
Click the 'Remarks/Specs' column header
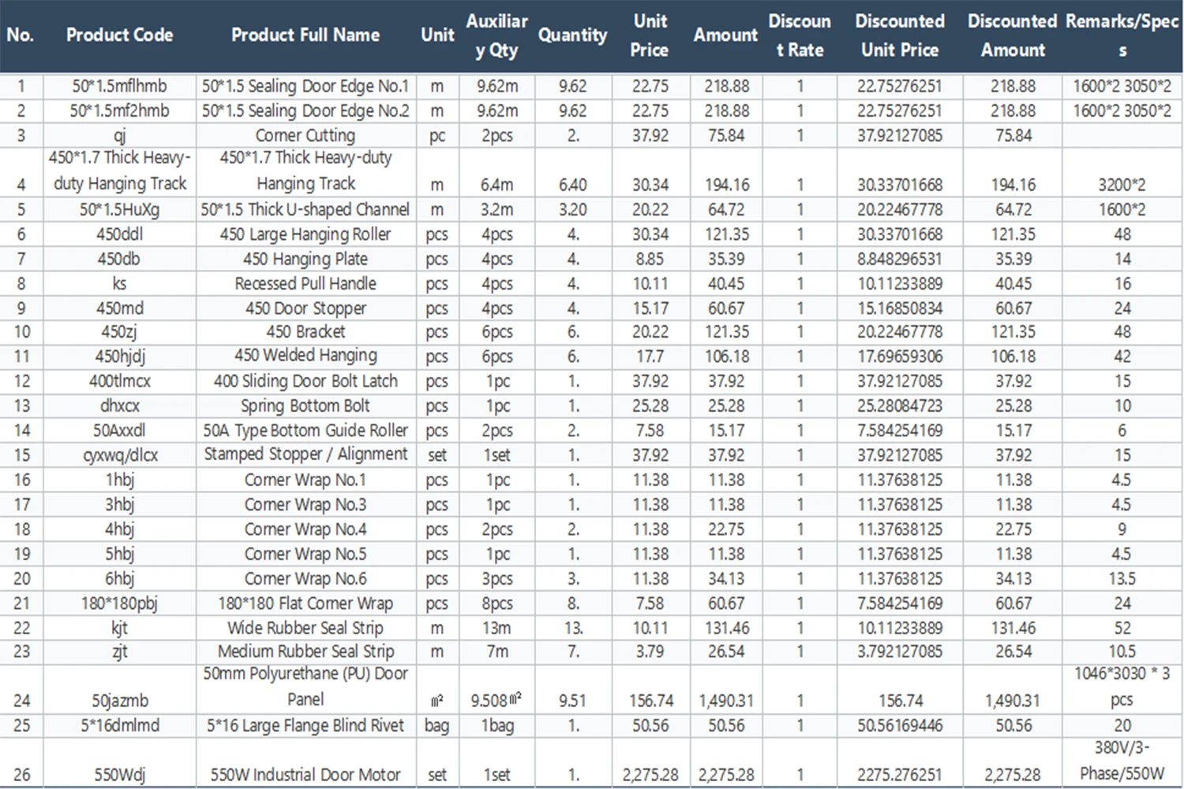click(1122, 36)
